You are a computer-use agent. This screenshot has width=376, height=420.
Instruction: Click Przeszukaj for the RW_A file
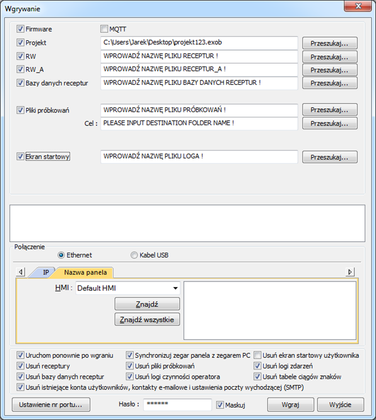tap(330, 70)
